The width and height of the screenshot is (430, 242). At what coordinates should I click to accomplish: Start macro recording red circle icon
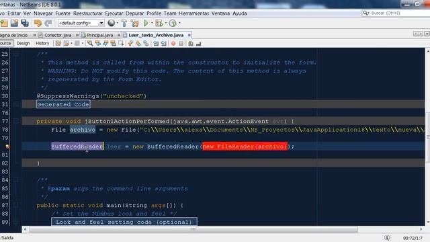(173, 43)
